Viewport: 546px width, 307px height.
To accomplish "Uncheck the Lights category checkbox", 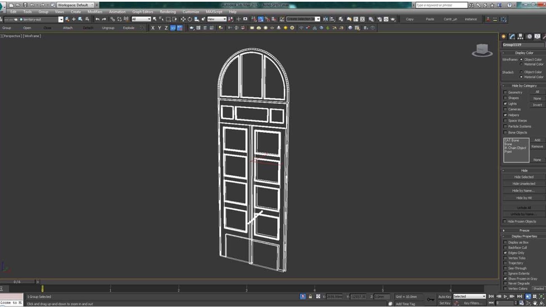I will coord(505,103).
